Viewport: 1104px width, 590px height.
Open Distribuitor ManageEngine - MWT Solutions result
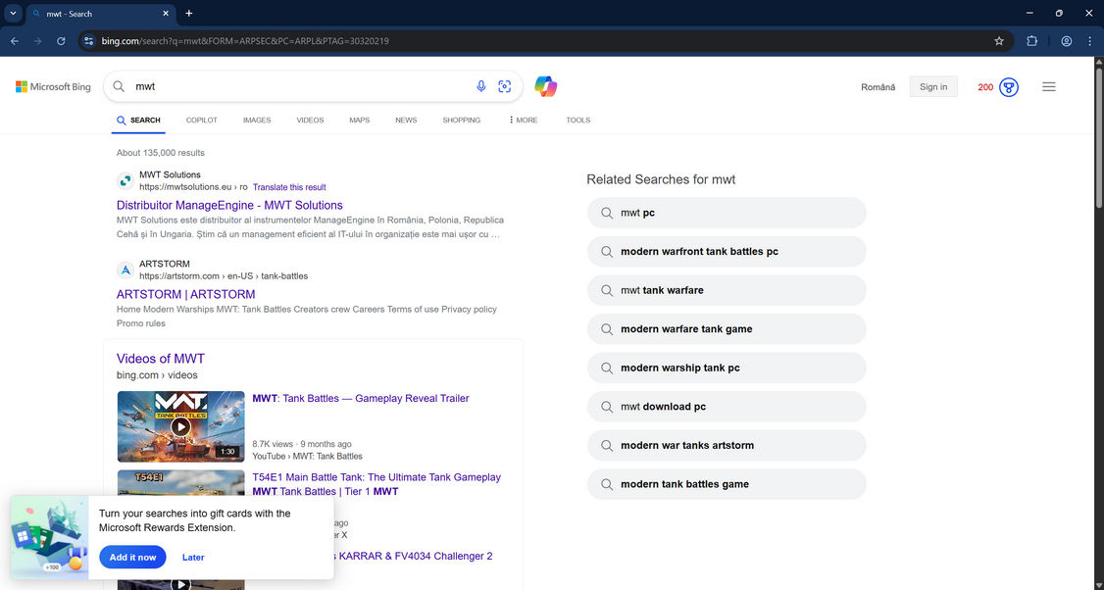229,206
